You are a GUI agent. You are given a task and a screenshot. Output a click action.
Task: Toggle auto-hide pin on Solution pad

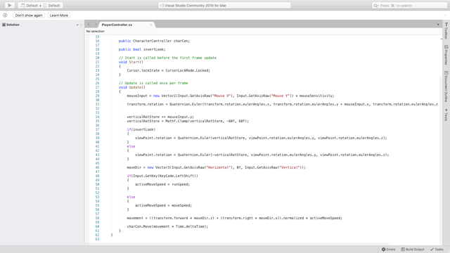click(77, 25)
